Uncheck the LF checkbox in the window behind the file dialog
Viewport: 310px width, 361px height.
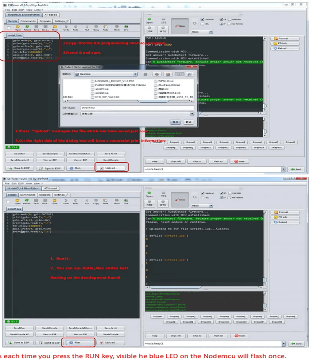[221, 24]
